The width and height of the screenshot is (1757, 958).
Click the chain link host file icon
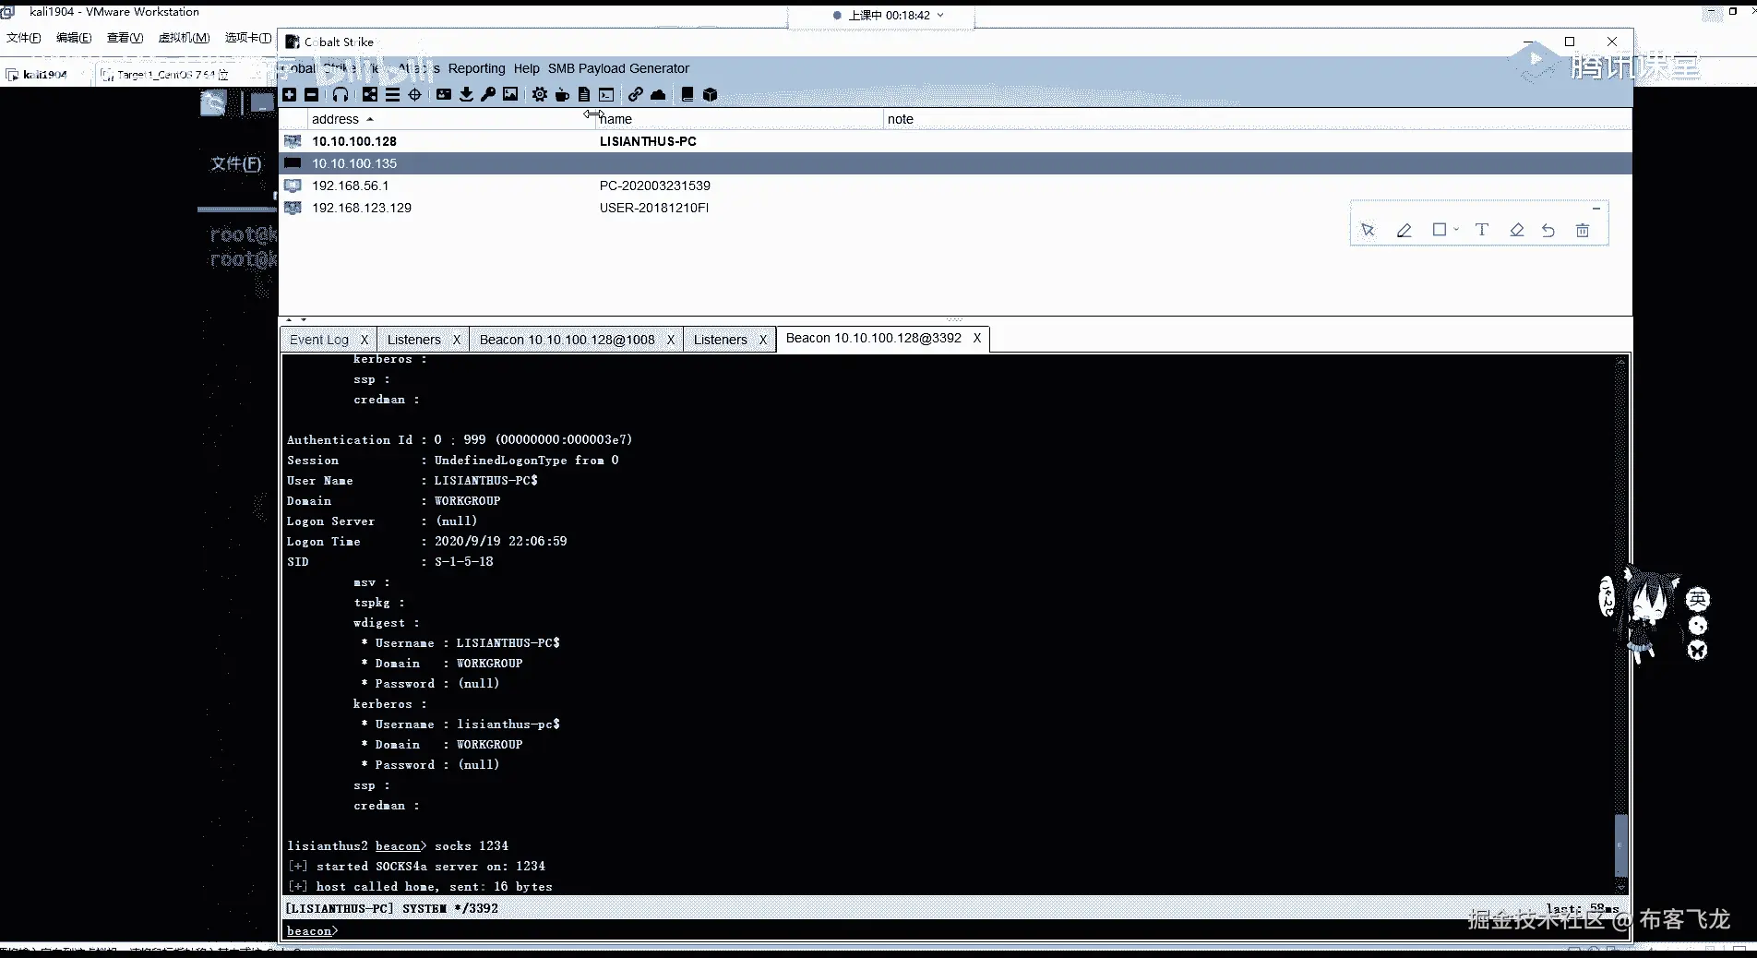click(636, 94)
